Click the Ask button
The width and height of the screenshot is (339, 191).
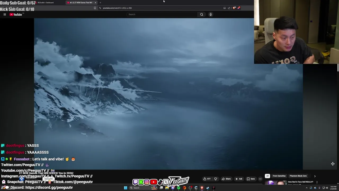click(x=239, y=179)
